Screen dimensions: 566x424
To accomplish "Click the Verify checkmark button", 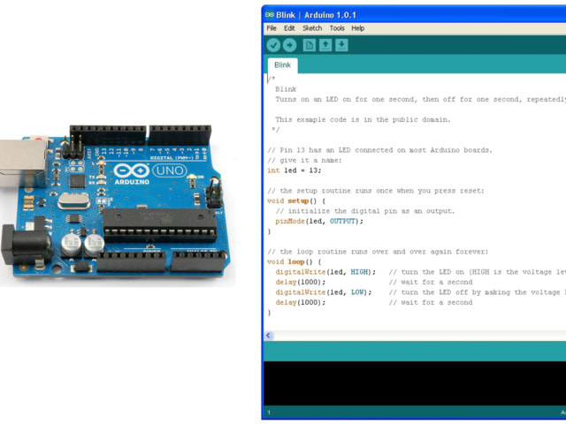I will tap(273, 45).
